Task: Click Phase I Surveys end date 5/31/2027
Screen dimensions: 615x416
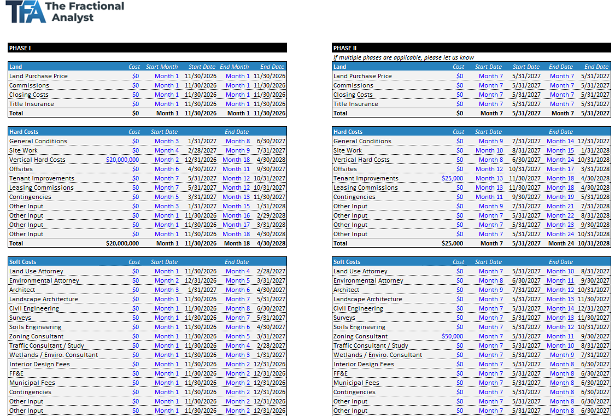Action: tap(271, 318)
